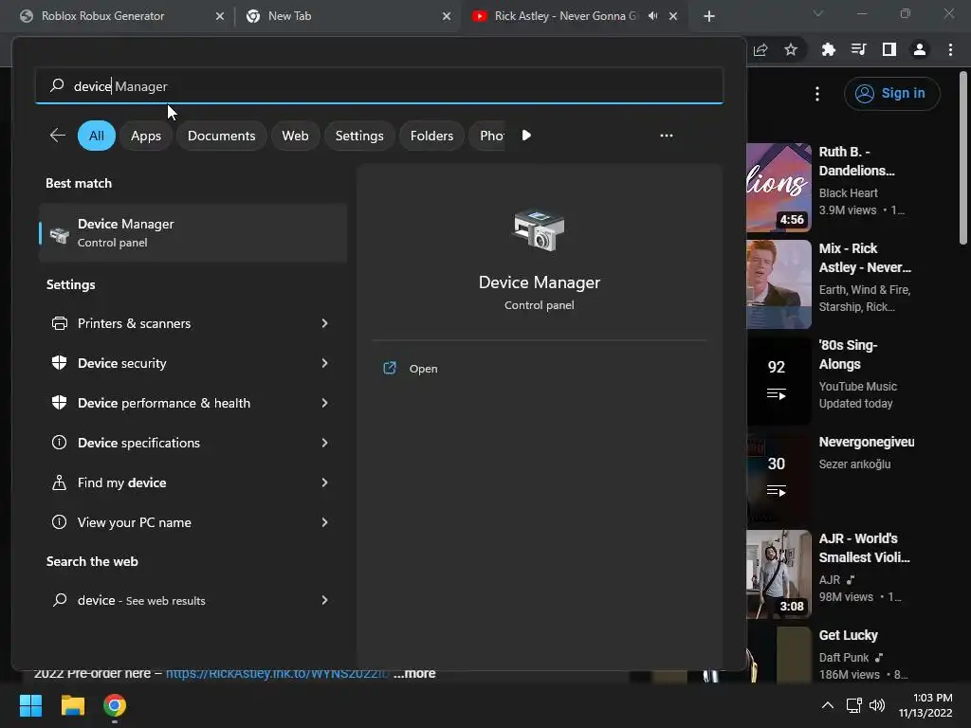Open Chrome media controls icon
971x728 pixels.
tap(858, 49)
